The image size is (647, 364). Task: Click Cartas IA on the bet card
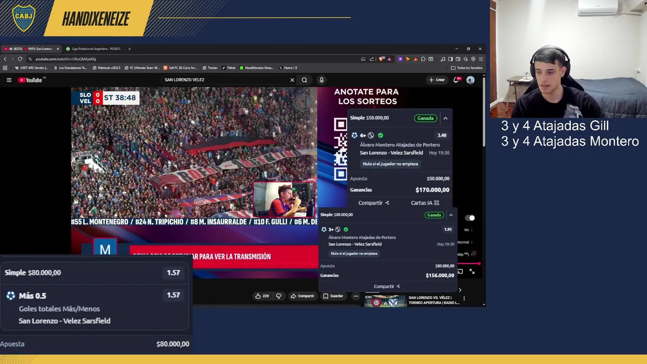click(425, 203)
